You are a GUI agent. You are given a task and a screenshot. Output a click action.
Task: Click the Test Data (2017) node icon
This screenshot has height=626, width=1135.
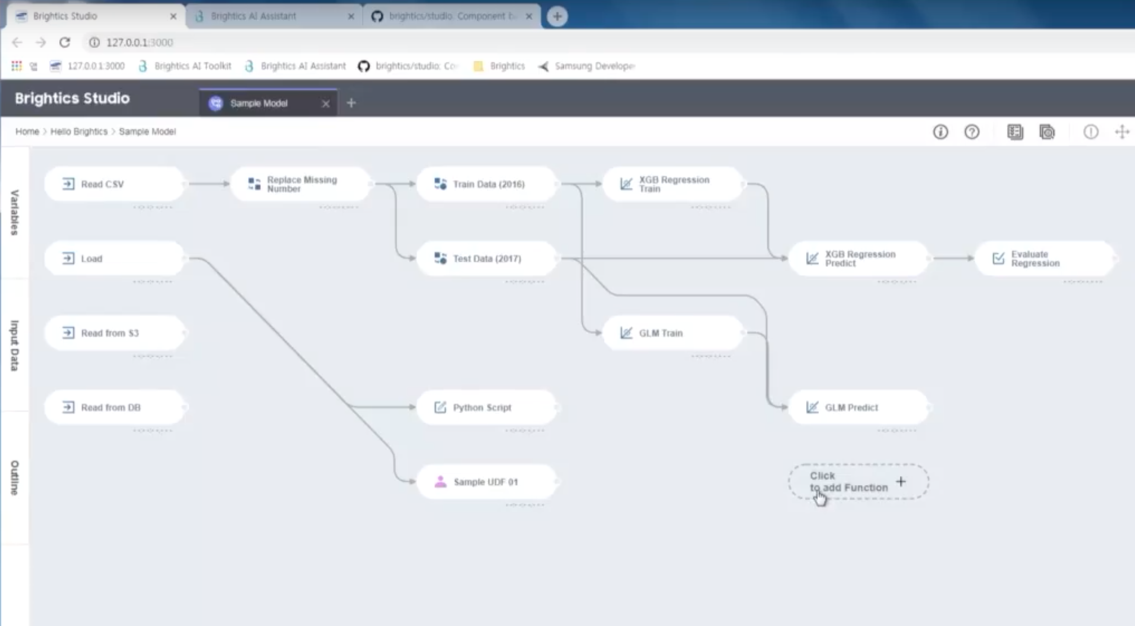tap(440, 258)
